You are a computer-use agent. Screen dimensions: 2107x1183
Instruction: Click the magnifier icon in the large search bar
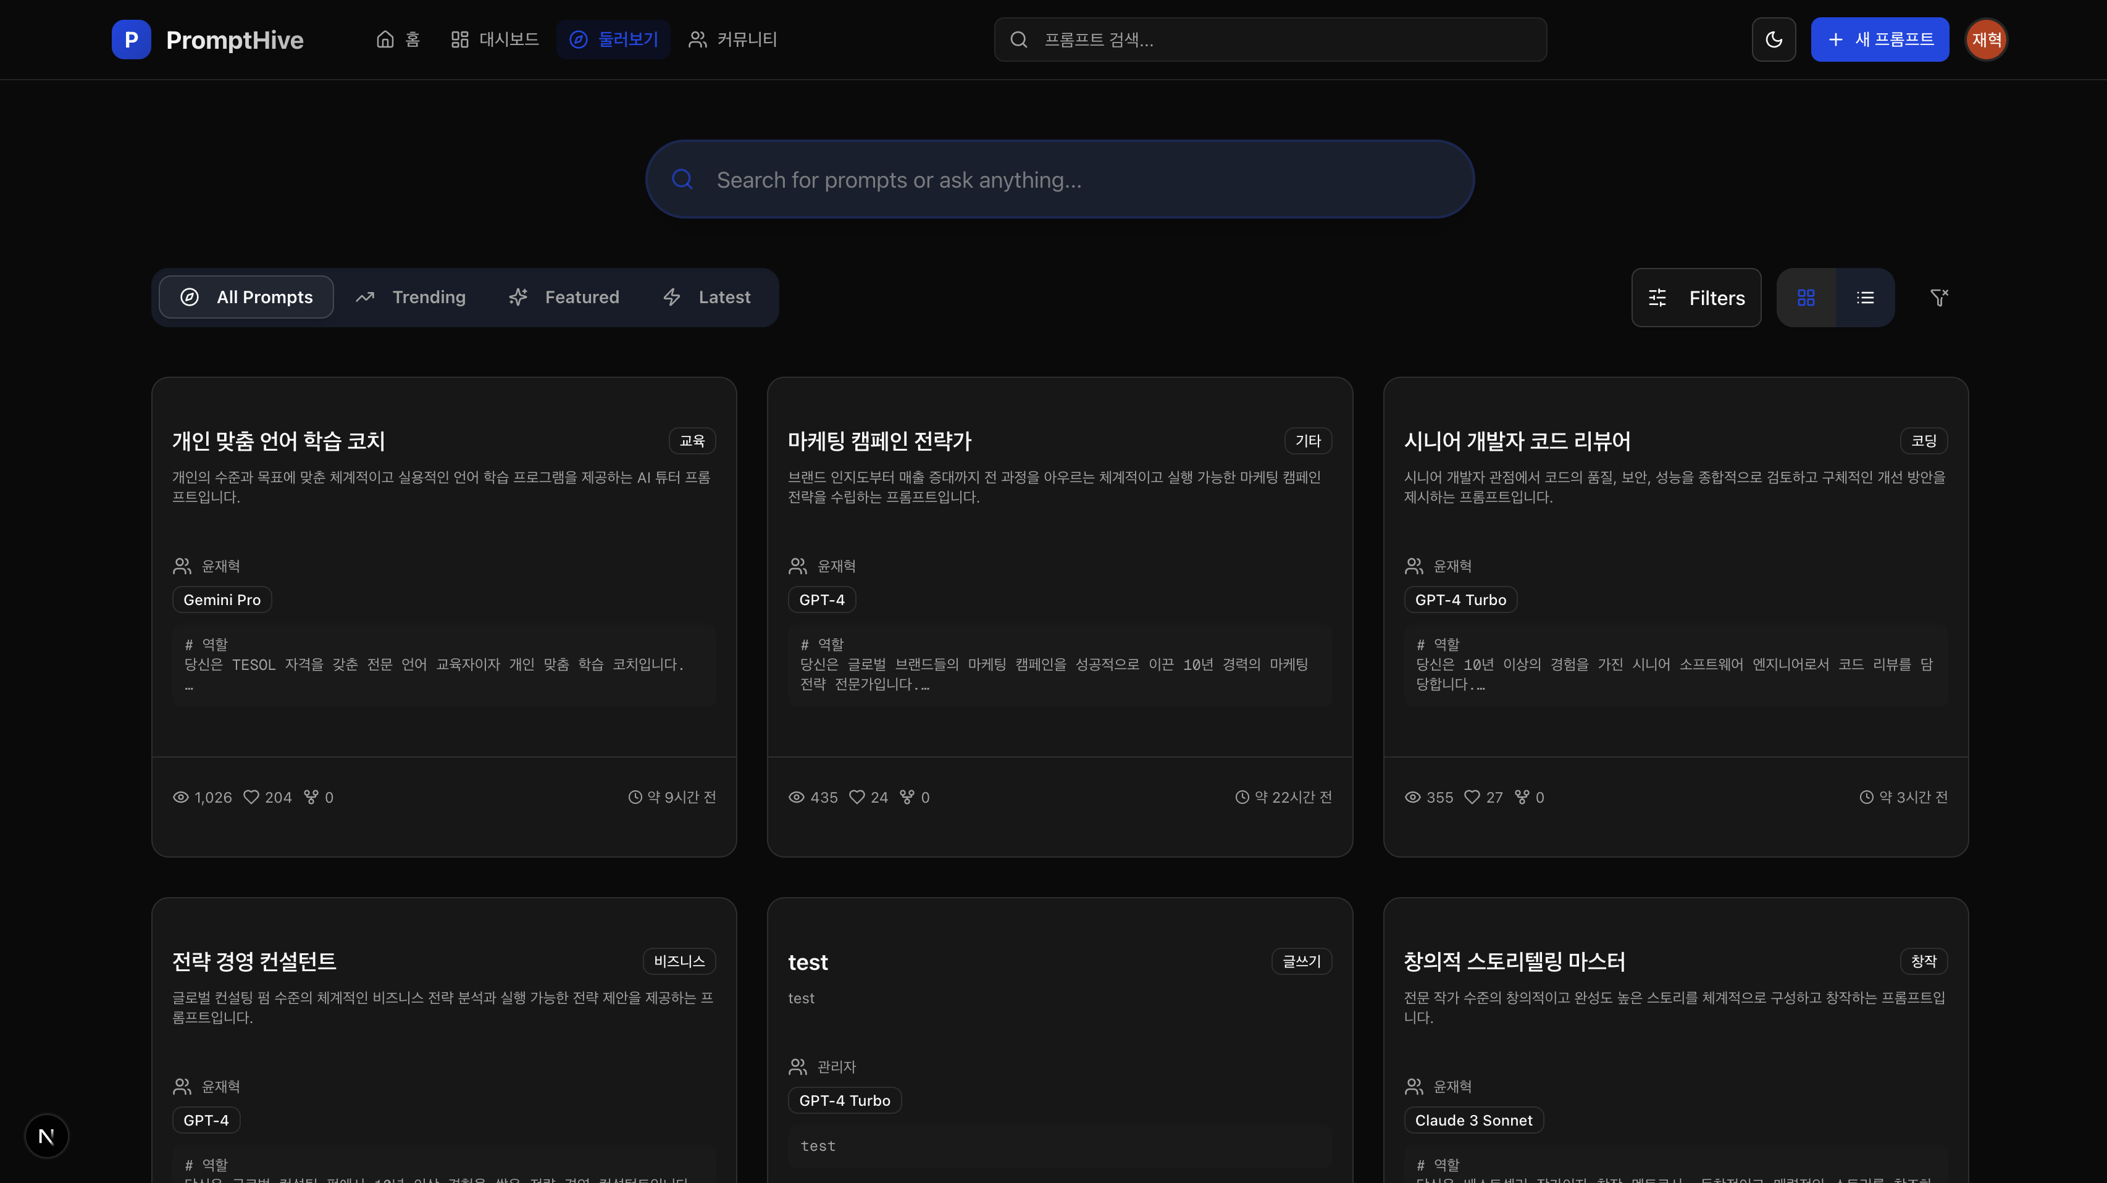682,179
